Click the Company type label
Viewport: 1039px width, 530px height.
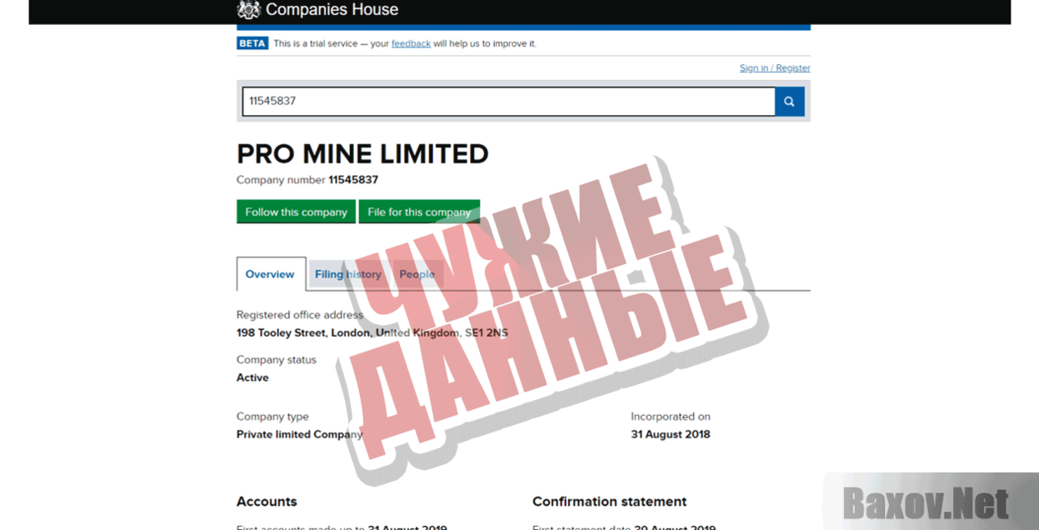coord(272,417)
